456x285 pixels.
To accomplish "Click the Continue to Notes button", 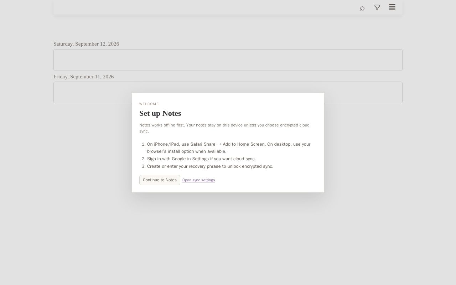I will point(160,180).
